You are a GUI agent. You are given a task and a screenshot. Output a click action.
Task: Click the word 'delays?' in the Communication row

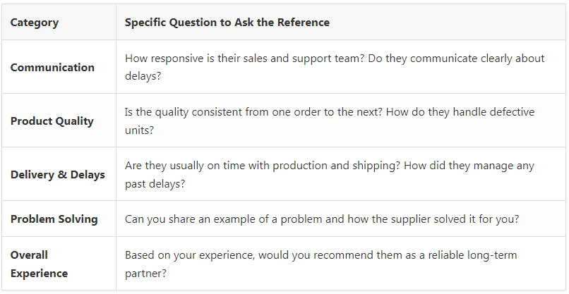(143, 76)
